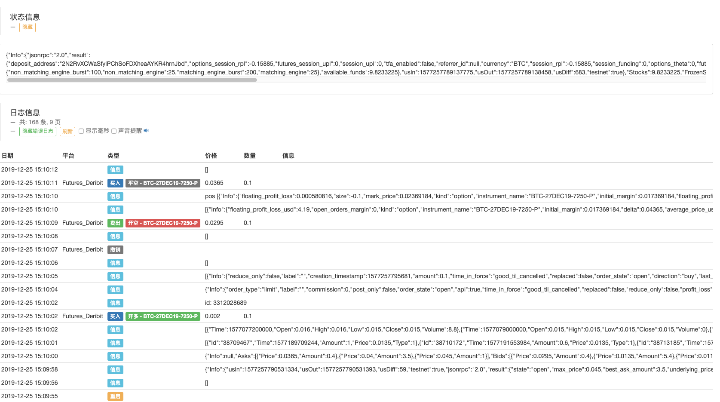This screenshot has height=402, width=720.
Task: Click Futures_Deribit in the 15:10:11 row
Action: pos(83,183)
